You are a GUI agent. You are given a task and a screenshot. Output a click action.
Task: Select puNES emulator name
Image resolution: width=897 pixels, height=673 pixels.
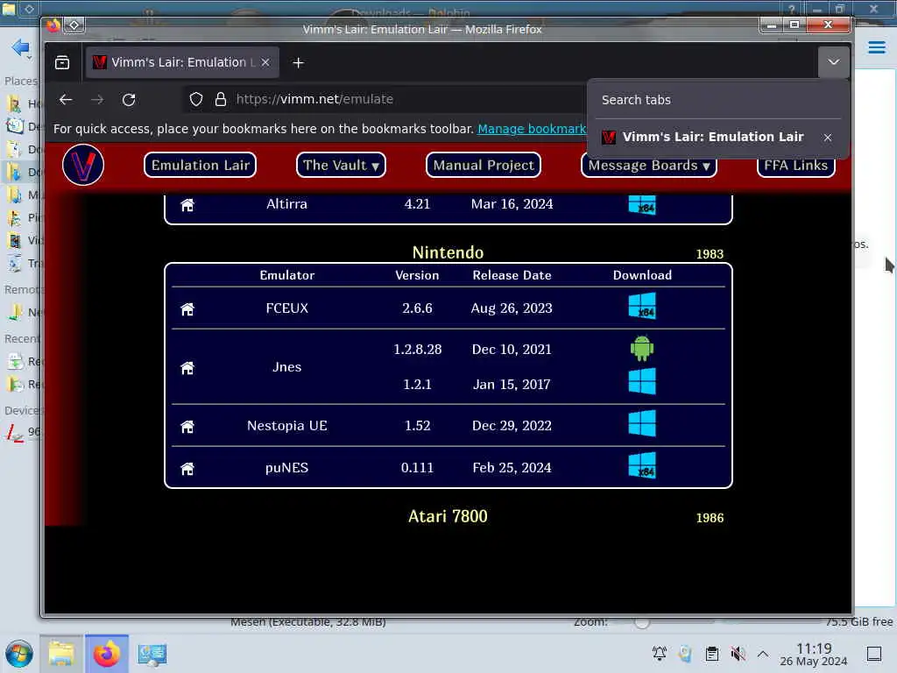[x=286, y=468]
